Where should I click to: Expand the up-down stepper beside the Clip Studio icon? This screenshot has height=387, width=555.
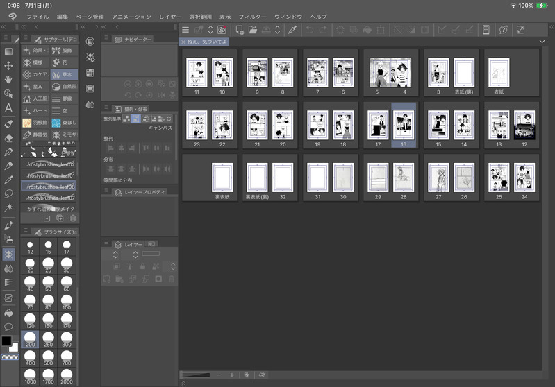[210, 30]
